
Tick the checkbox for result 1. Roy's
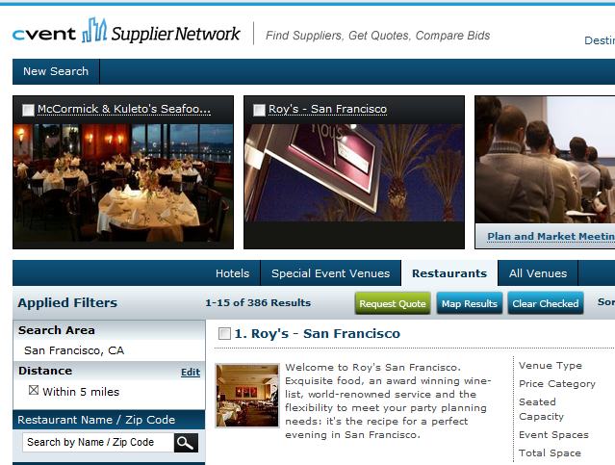224,333
